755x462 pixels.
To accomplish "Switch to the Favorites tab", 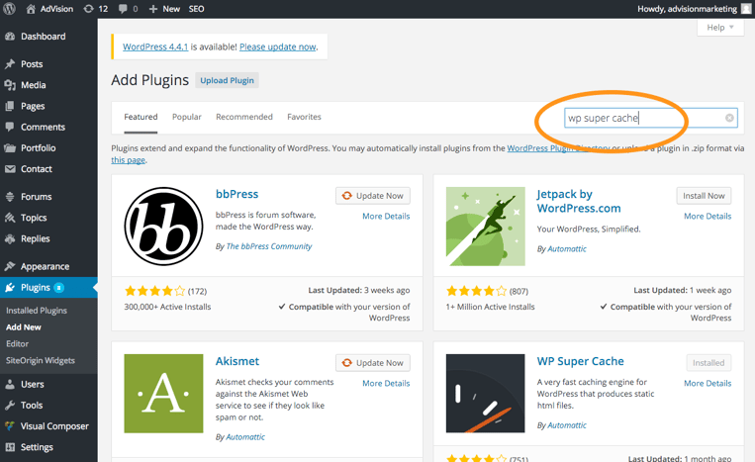I will [x=304, y=117].
